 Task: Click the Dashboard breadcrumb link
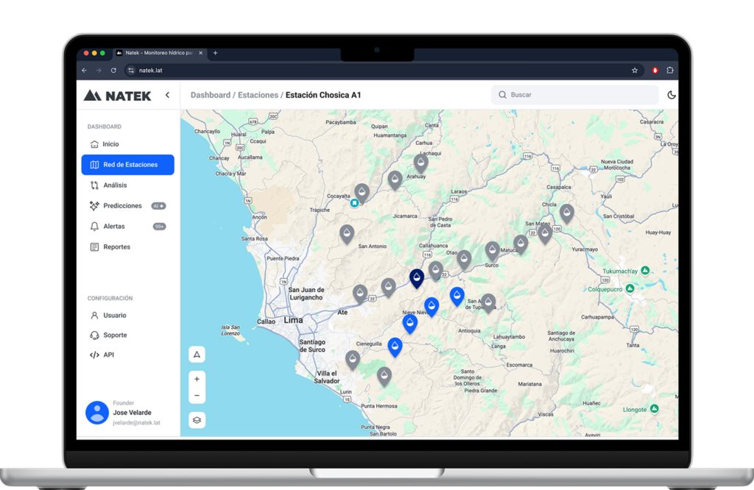(210, 95)
